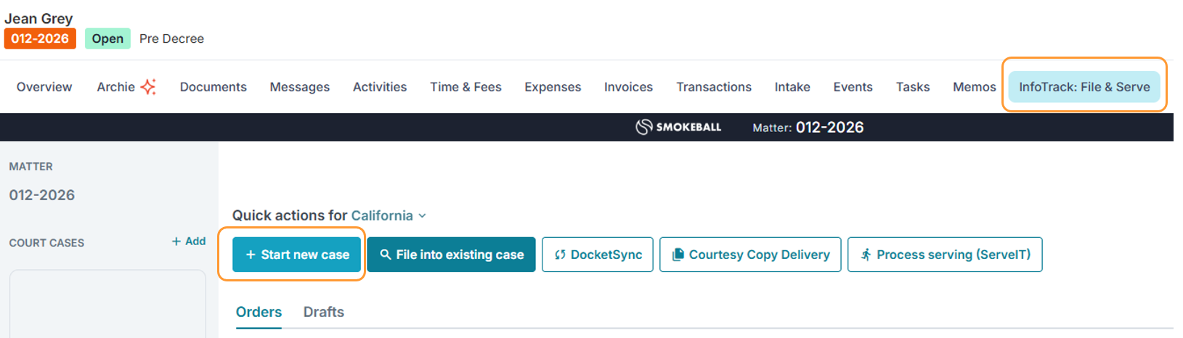
Task: Click the Open status badge
Action: pyautogui.click(x=107, y=38)
